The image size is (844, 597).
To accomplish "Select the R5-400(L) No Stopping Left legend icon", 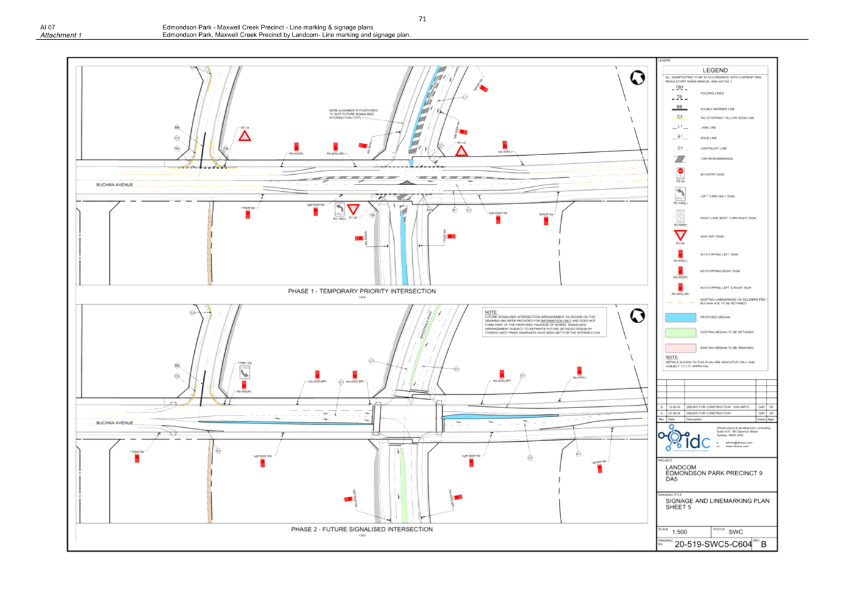I will coord(680,254).
